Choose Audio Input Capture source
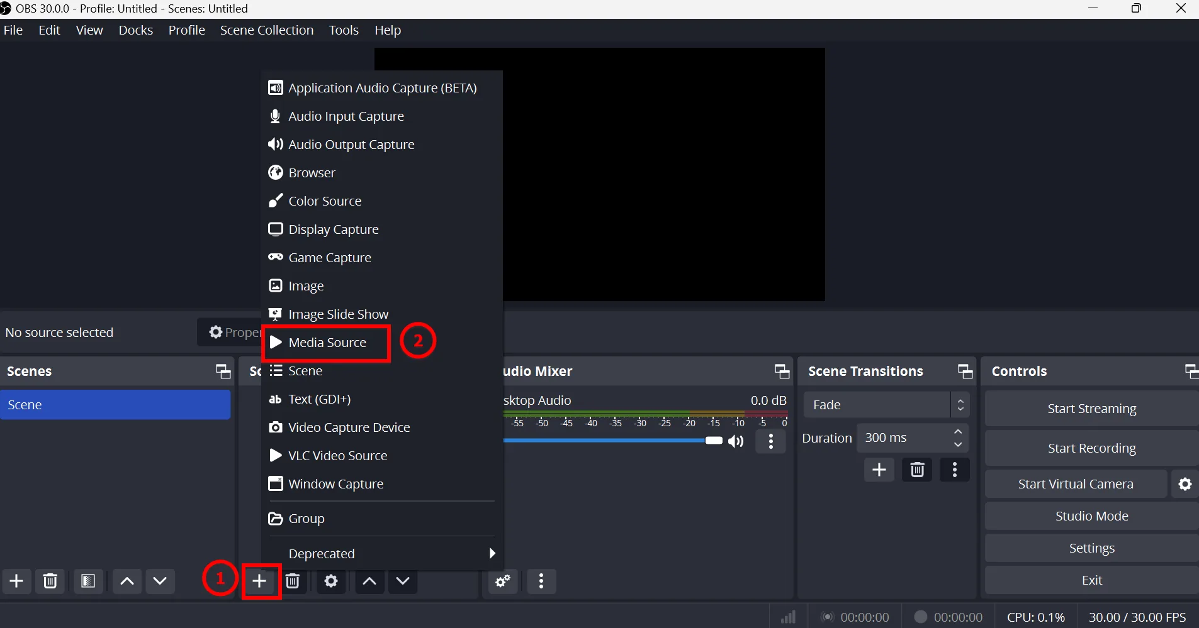1199x628 pixels. pyautogui.click(x=382, y=116)
